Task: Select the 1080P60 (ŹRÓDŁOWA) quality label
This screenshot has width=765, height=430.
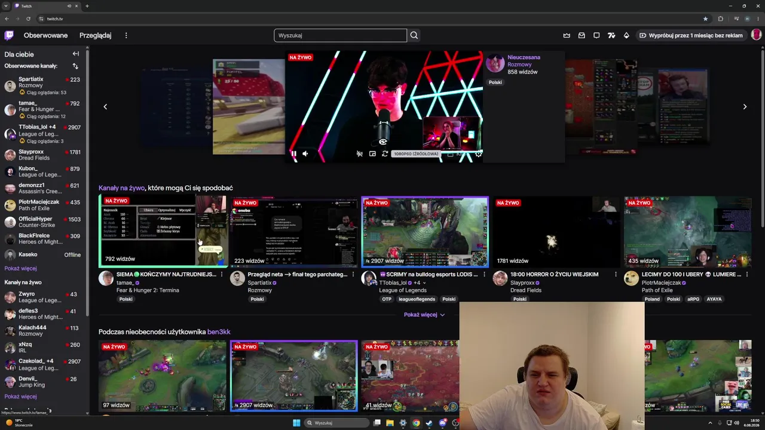Action: click(x=416, y=154)
